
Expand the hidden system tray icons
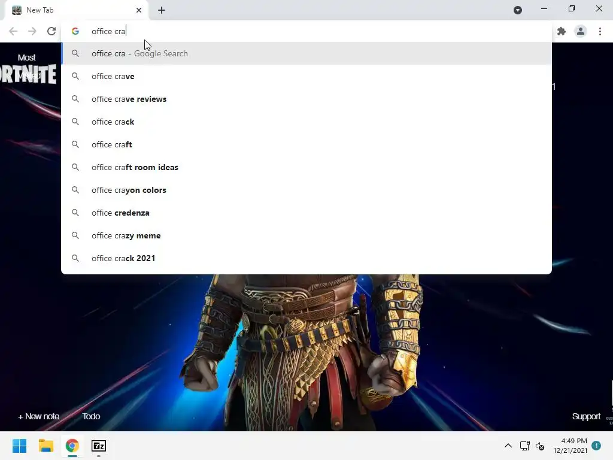(508, 446)
